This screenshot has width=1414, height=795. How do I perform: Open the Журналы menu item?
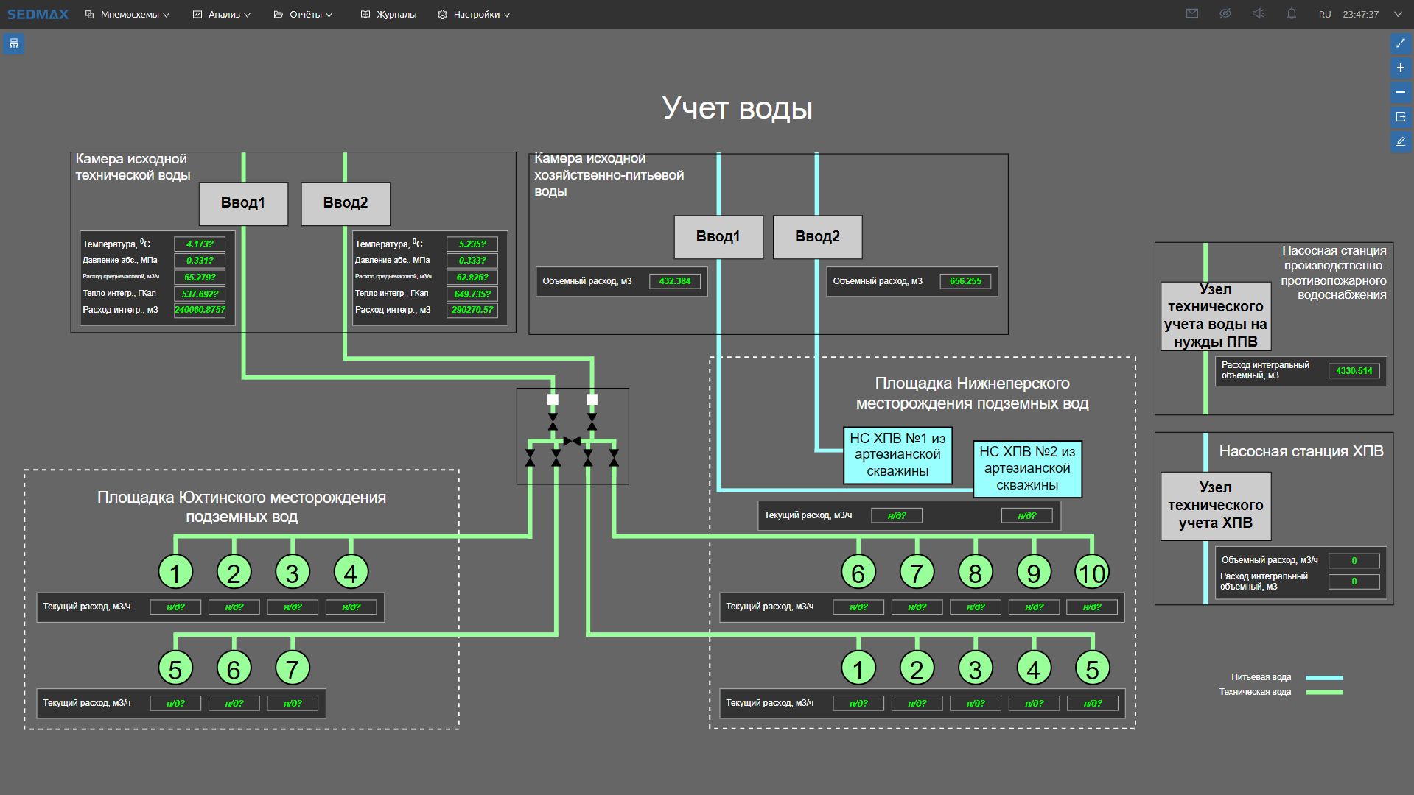[388, 15]
